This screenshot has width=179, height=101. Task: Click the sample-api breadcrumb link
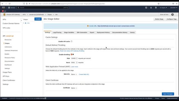(x=37, y=15)
